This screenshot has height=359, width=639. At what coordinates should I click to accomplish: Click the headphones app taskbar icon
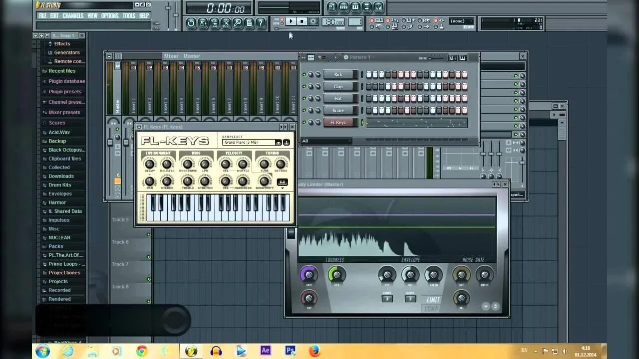(216, 351)
